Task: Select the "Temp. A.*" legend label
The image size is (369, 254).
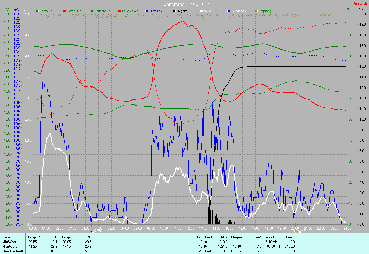Action: (x=74, y=11)
